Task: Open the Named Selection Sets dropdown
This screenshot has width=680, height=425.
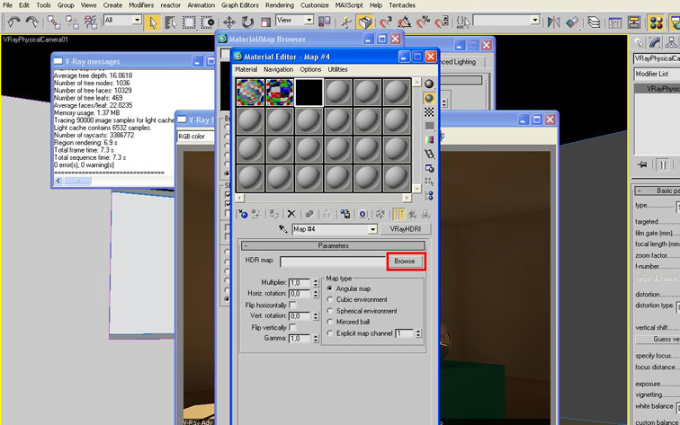Action: (x=534, y=20)
